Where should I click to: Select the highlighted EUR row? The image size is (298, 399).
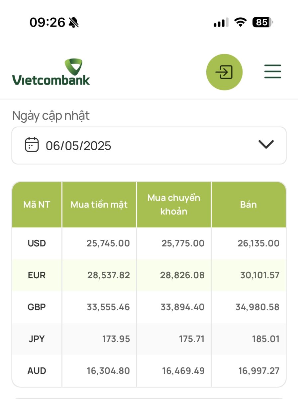149,275
